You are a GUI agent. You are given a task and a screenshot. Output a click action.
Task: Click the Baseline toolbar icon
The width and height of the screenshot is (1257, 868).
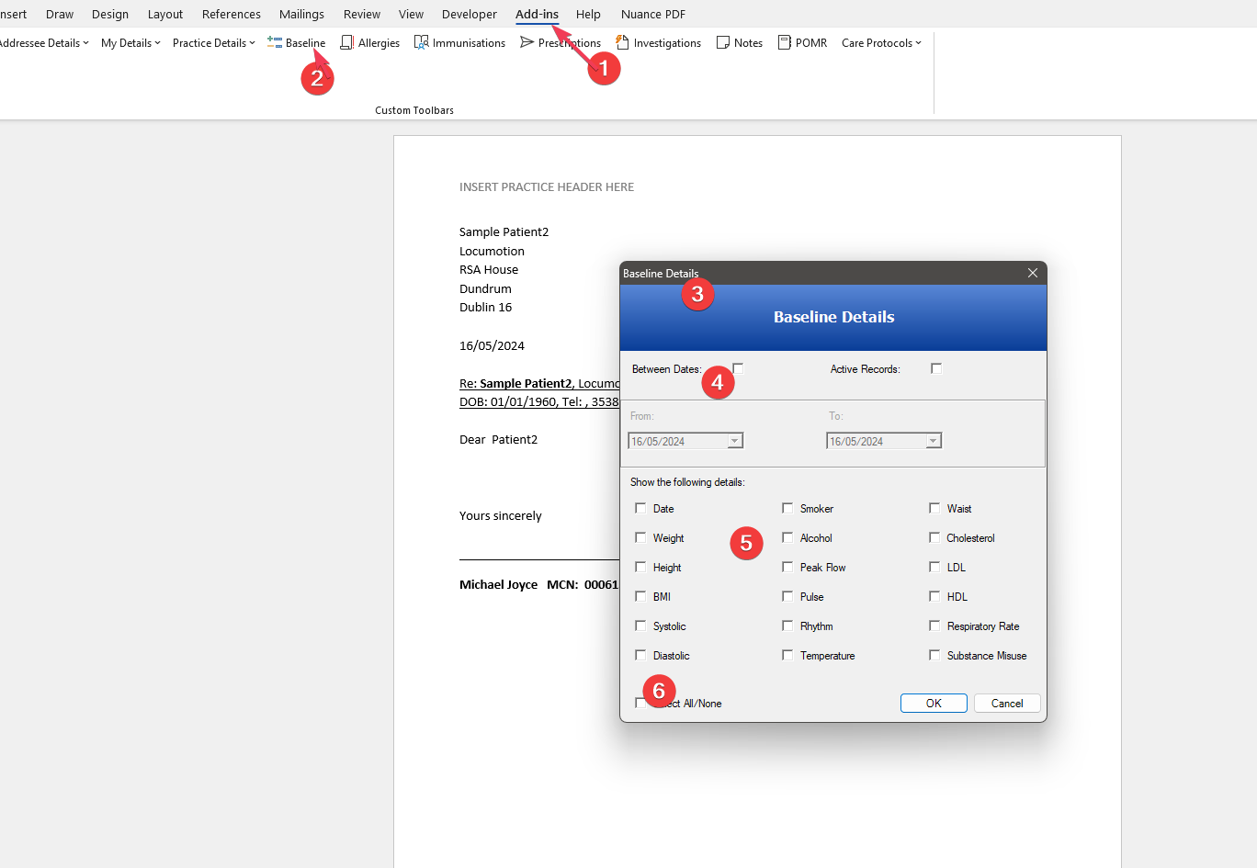coord(275,42)
